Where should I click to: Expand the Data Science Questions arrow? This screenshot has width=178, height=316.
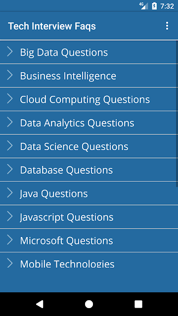pyautogui.click(x=10, y=146)
